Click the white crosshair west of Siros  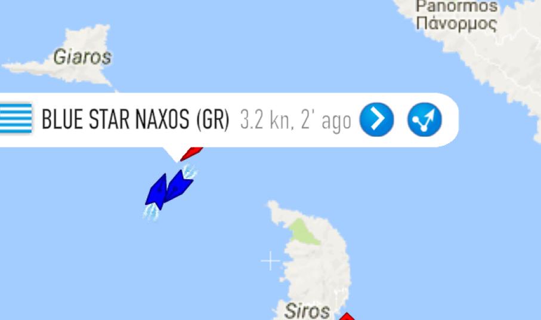pyautogui.click(x=271, y=261)
